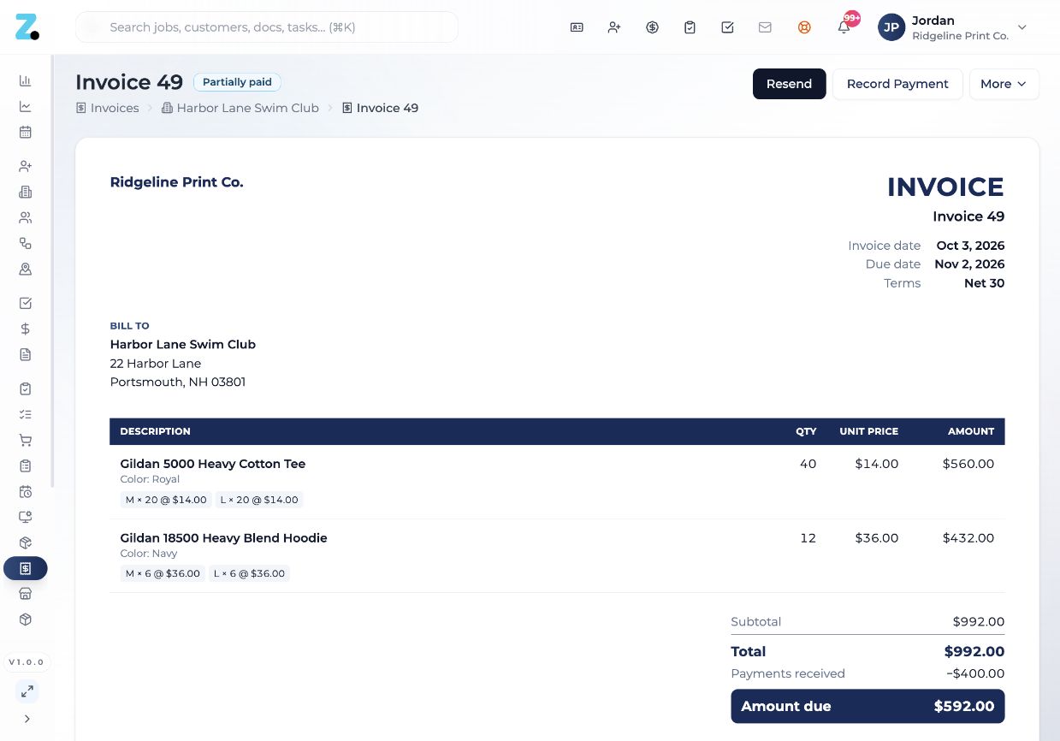Open the Jordan account menu chevron
This screenshot has height=741, width=1060.
(1022, 27)
